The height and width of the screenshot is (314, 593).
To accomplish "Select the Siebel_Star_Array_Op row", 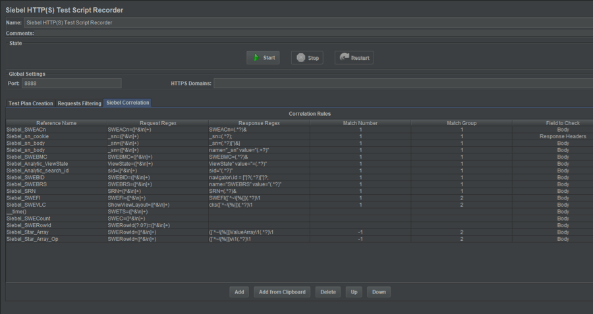I will pyautogui.click(x=300, y=239).
